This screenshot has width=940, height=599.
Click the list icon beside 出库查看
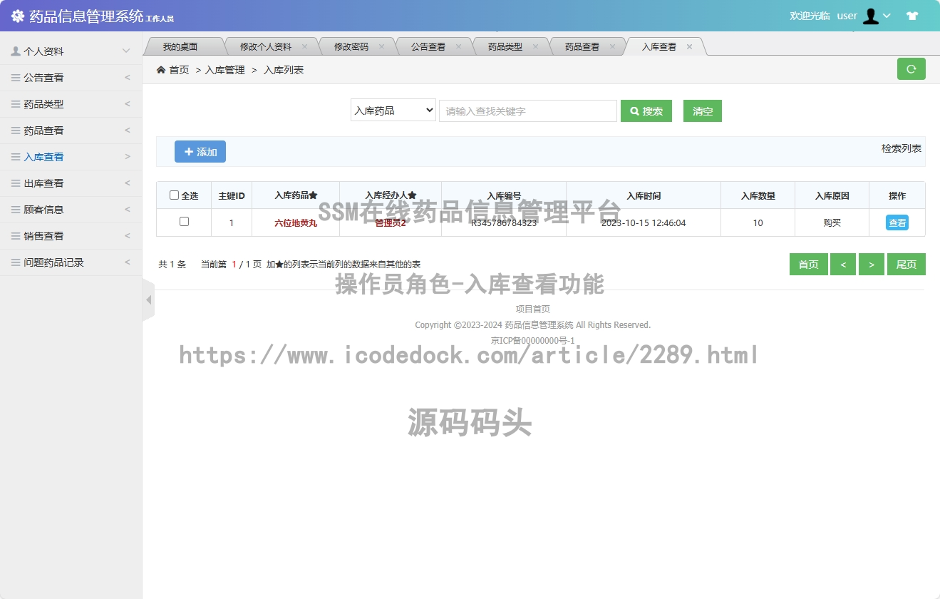pos(16,183)
